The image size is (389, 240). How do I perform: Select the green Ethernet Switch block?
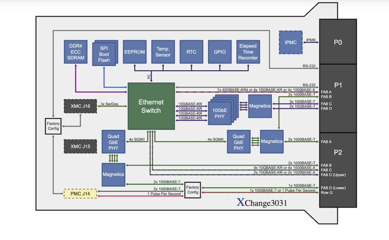pyautogui.click(x=151, y=106)
